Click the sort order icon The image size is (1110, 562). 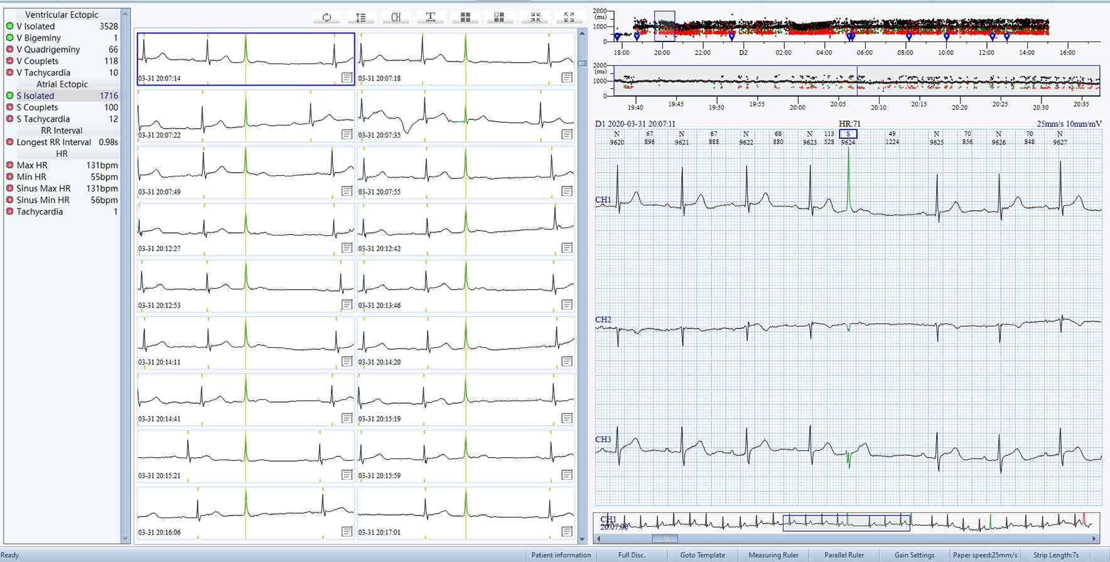(x=361, y=18)
